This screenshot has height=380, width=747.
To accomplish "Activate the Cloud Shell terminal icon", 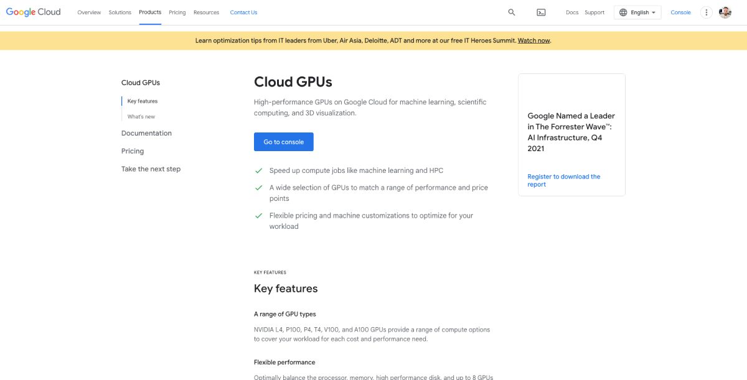I will tap(541, 12).
